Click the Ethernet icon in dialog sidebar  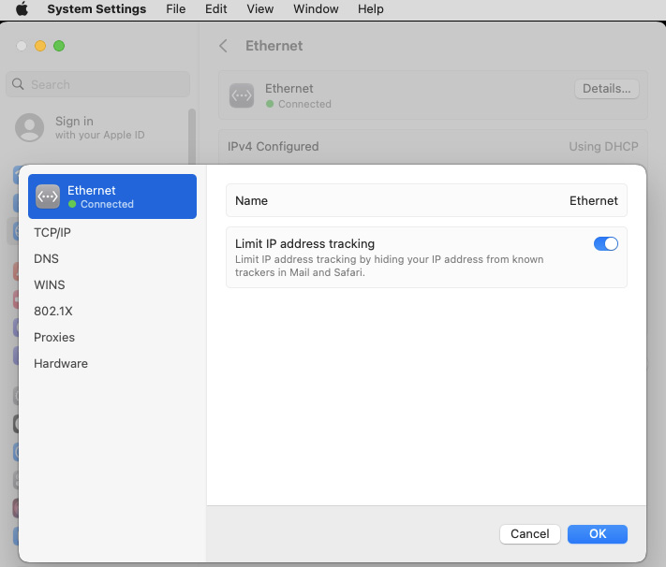48,196
